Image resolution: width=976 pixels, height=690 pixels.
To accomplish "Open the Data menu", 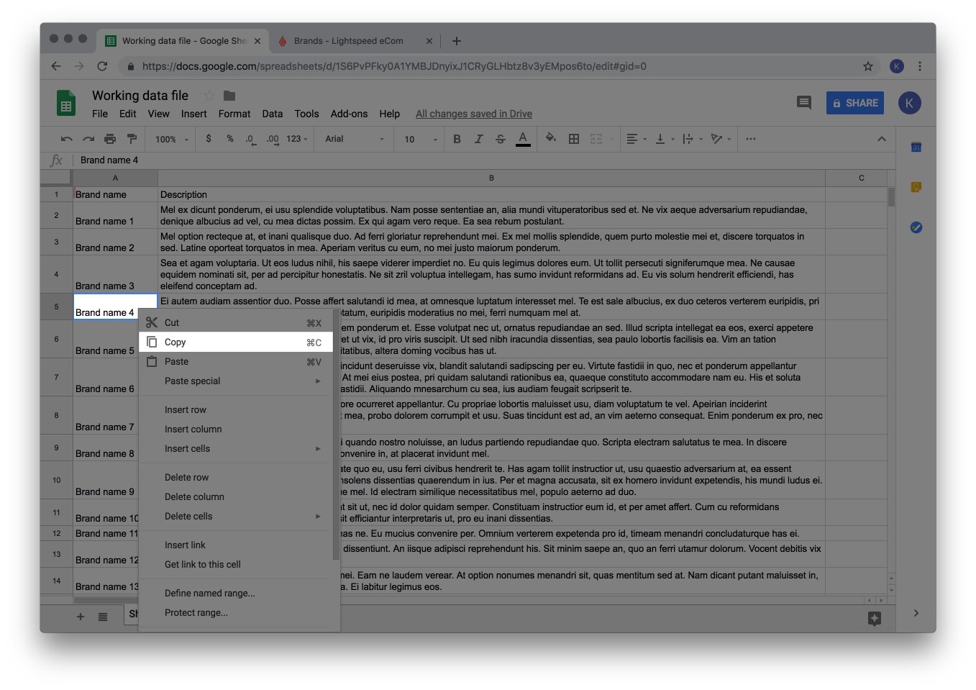I will (x=273, y=114).
